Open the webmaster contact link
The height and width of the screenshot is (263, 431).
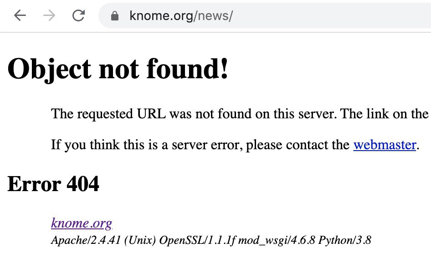[385, 145]
